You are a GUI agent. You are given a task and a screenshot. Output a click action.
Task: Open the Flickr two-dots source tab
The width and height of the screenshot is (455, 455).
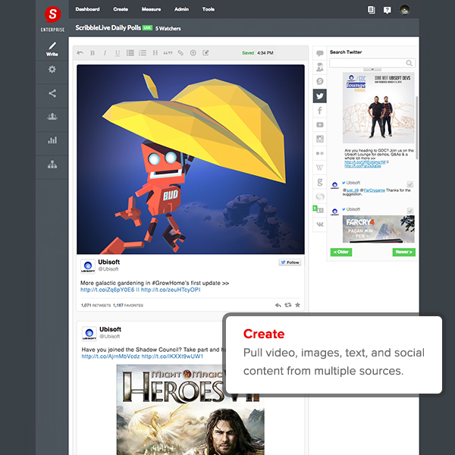[320, 153]
